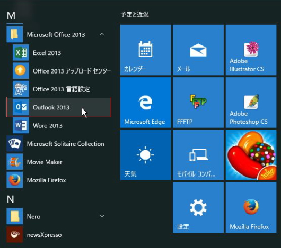This screenshot has height=248, width=281.
Task: Collapse the Microsoft Office 2013 folder chevron
Action: pos(102,34)
